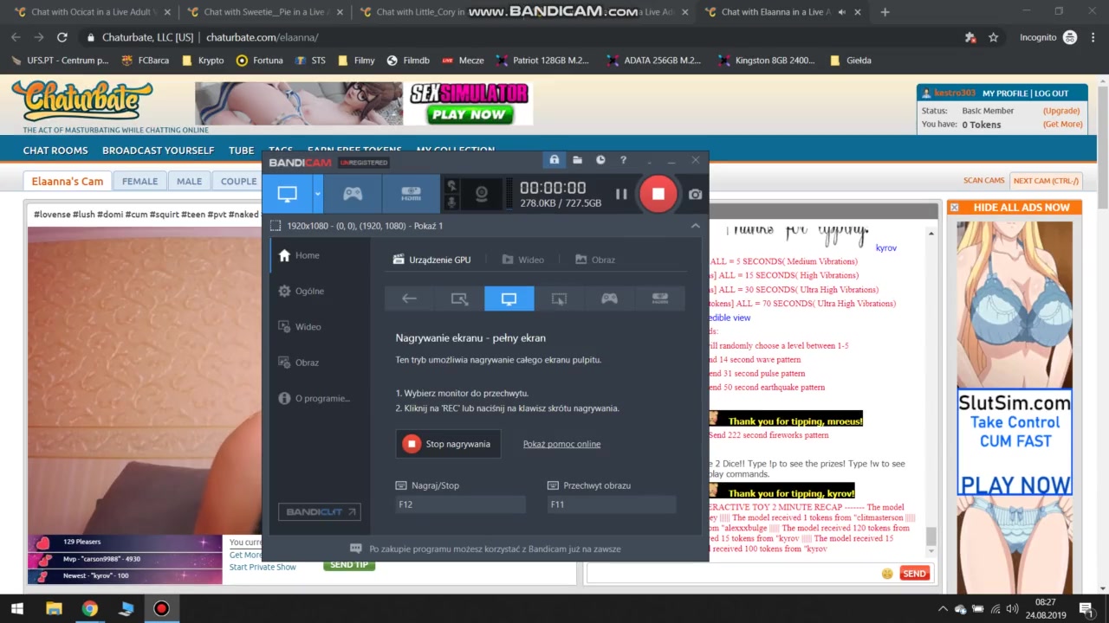The width and height of the screenshot is (1109, 623).
Task: Choose the rectangle area recording mode
Action: click(459, 299)
